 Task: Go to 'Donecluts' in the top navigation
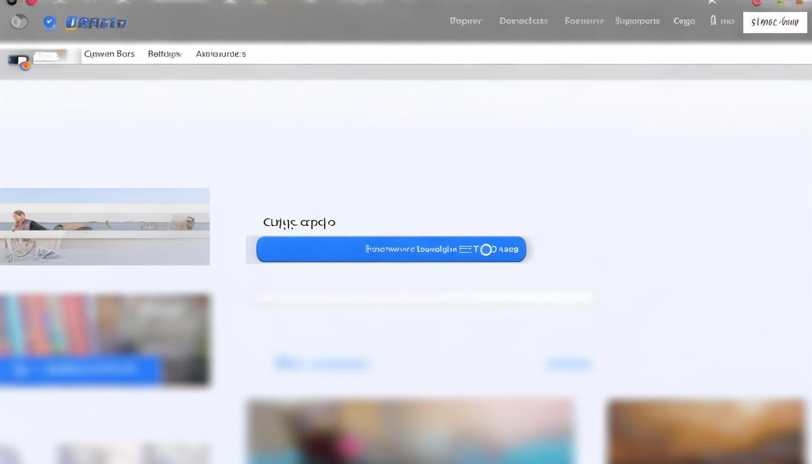tap(523, 21)
